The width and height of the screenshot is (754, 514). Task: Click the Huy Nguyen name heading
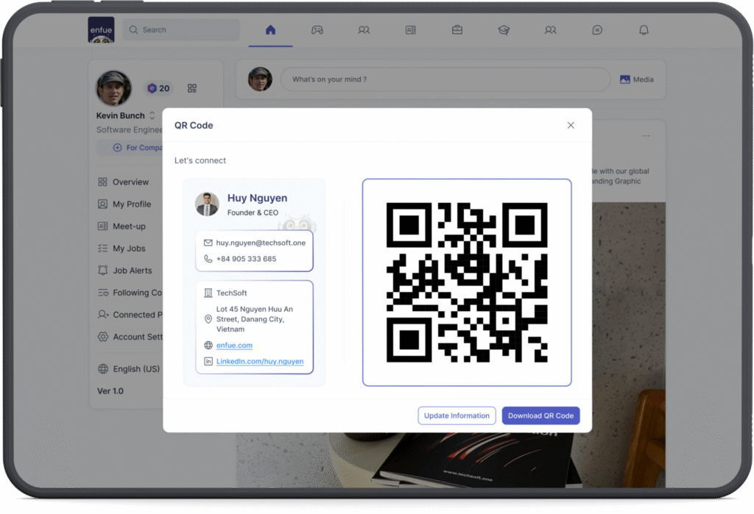pyautogui.click(x=257, y=198)
